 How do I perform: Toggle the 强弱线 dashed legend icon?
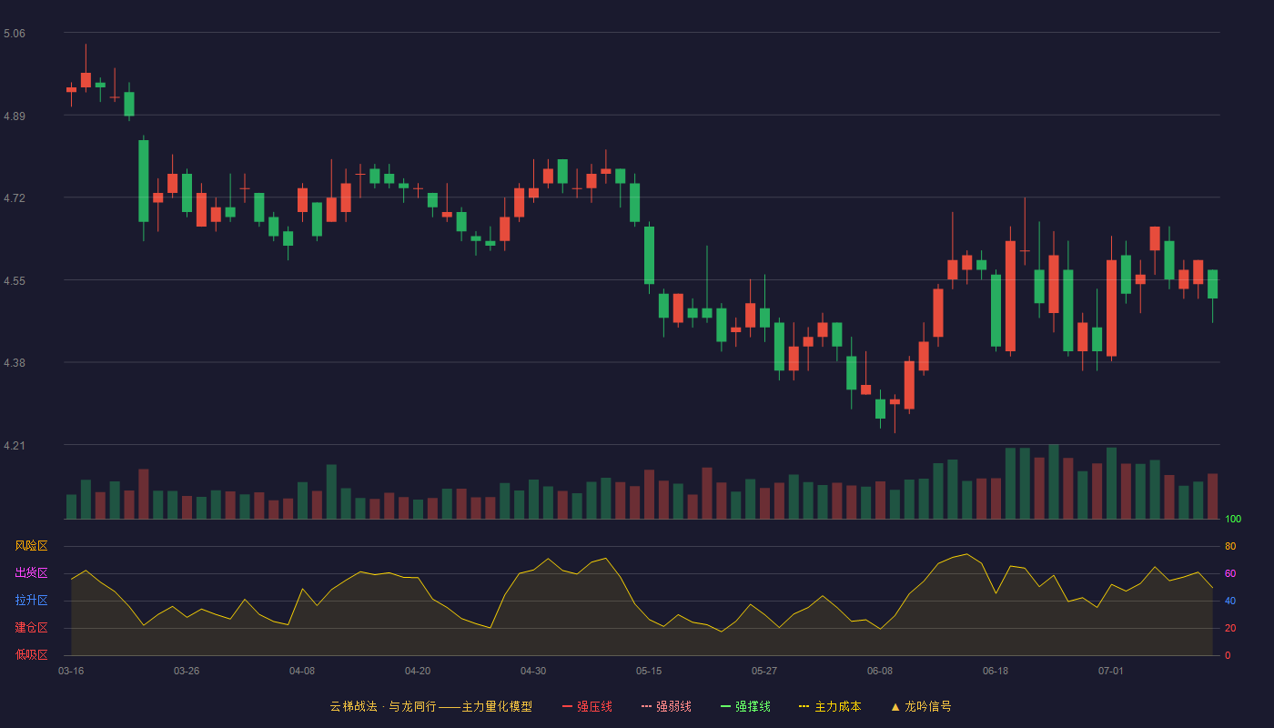(x=646, y=706)
